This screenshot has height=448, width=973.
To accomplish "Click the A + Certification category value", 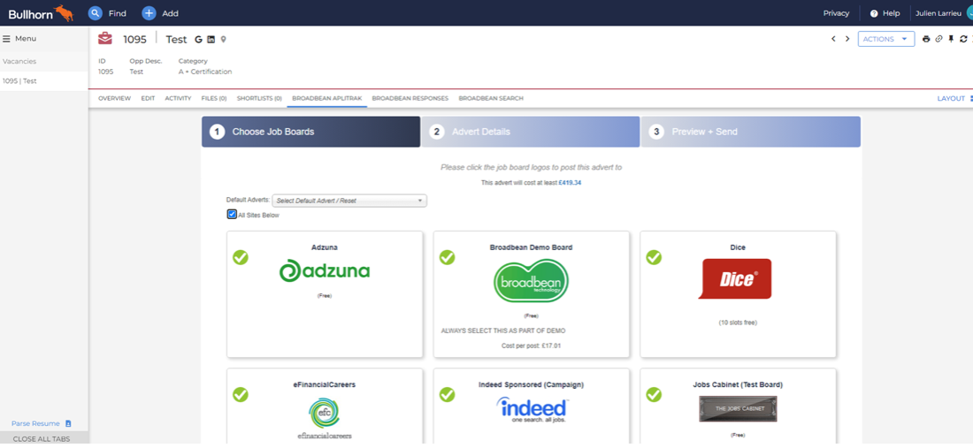I will point(205,72).
